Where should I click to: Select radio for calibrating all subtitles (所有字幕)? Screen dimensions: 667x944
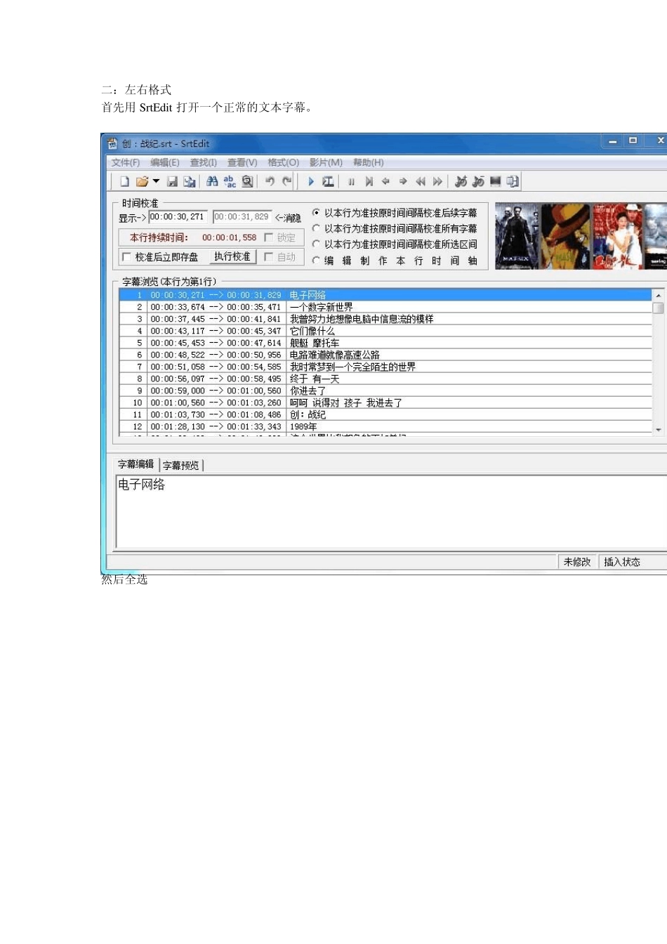316,228
